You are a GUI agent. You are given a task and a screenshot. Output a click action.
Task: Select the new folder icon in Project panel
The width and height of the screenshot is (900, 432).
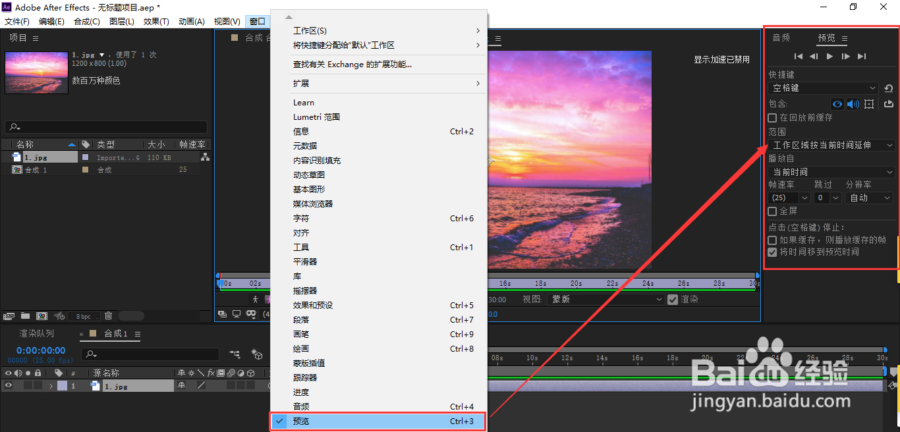point(25,316)
